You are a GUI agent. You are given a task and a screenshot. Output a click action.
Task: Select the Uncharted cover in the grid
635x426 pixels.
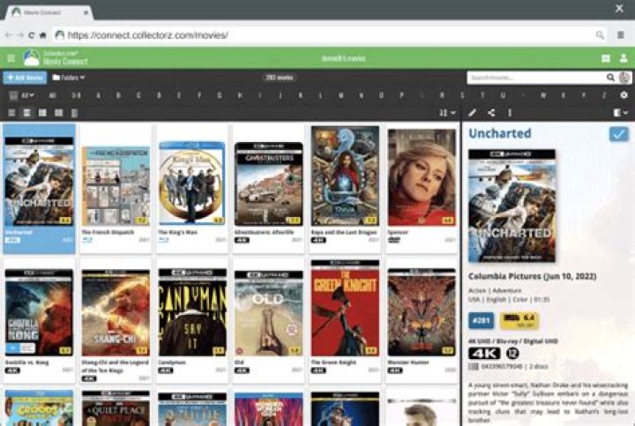(40, 181)
